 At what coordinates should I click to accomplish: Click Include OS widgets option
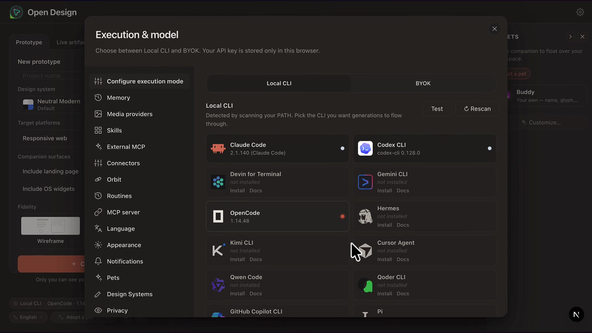pyautogui.click(x=49, y=189)
